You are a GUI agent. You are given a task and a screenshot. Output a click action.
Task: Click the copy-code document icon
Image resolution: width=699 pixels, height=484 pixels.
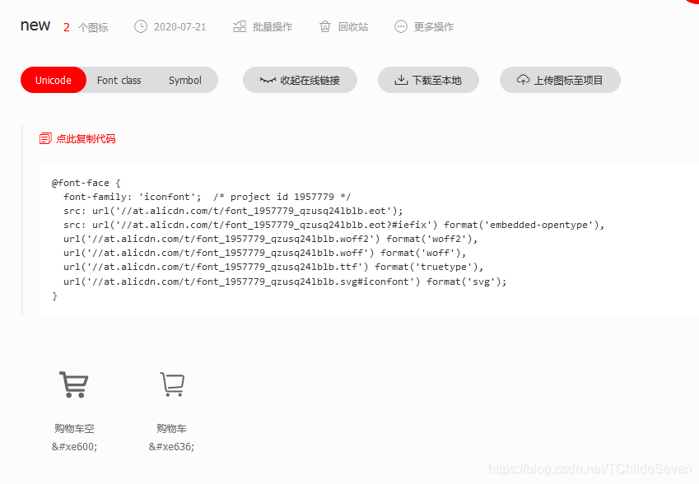tap(45, 138)
